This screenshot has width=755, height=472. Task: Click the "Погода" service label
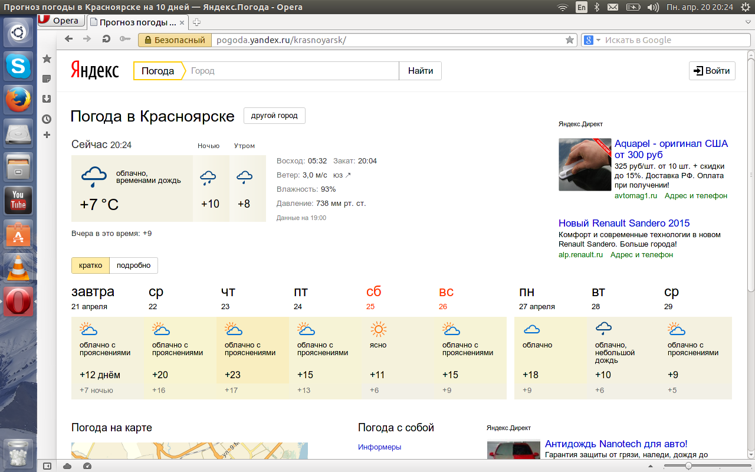(157, 71)
